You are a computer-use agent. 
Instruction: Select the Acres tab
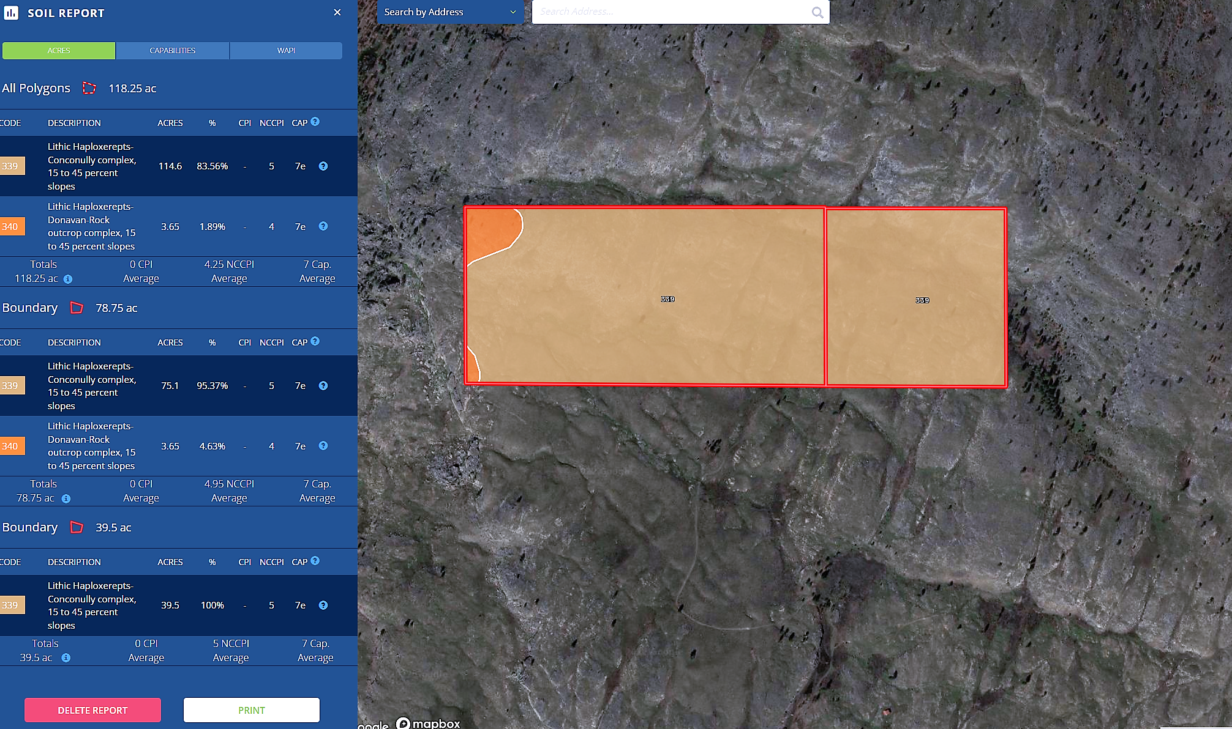coord(59,51)
